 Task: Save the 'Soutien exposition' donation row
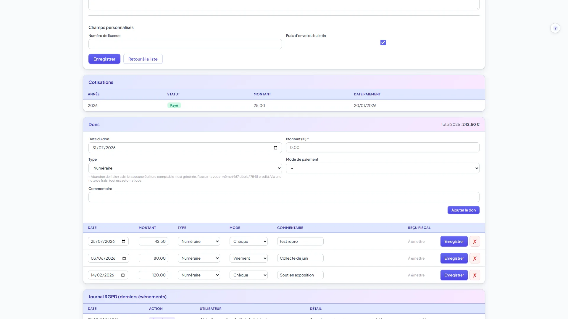pos(454,275)
